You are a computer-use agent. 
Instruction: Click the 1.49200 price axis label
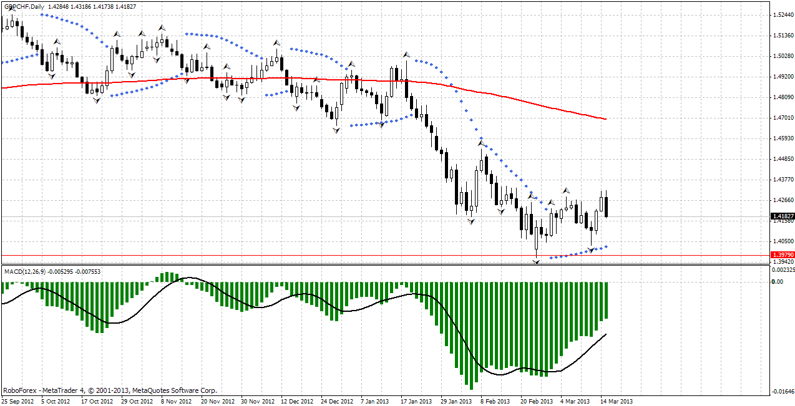point(783,76)
